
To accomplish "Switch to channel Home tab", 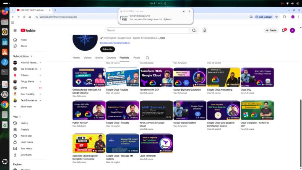I will coord(76,58).
